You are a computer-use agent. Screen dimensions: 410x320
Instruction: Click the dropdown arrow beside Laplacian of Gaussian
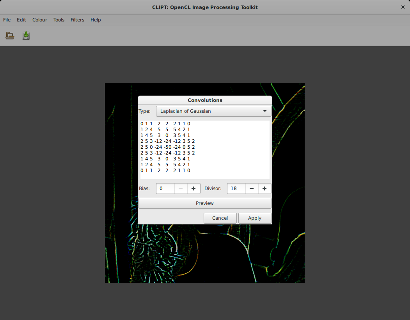click(266, 111)
